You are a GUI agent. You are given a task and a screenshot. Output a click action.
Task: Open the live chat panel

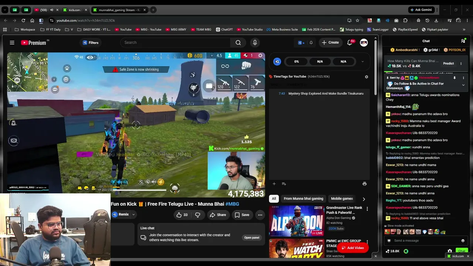pyautogui.click(x=252, y=238)
